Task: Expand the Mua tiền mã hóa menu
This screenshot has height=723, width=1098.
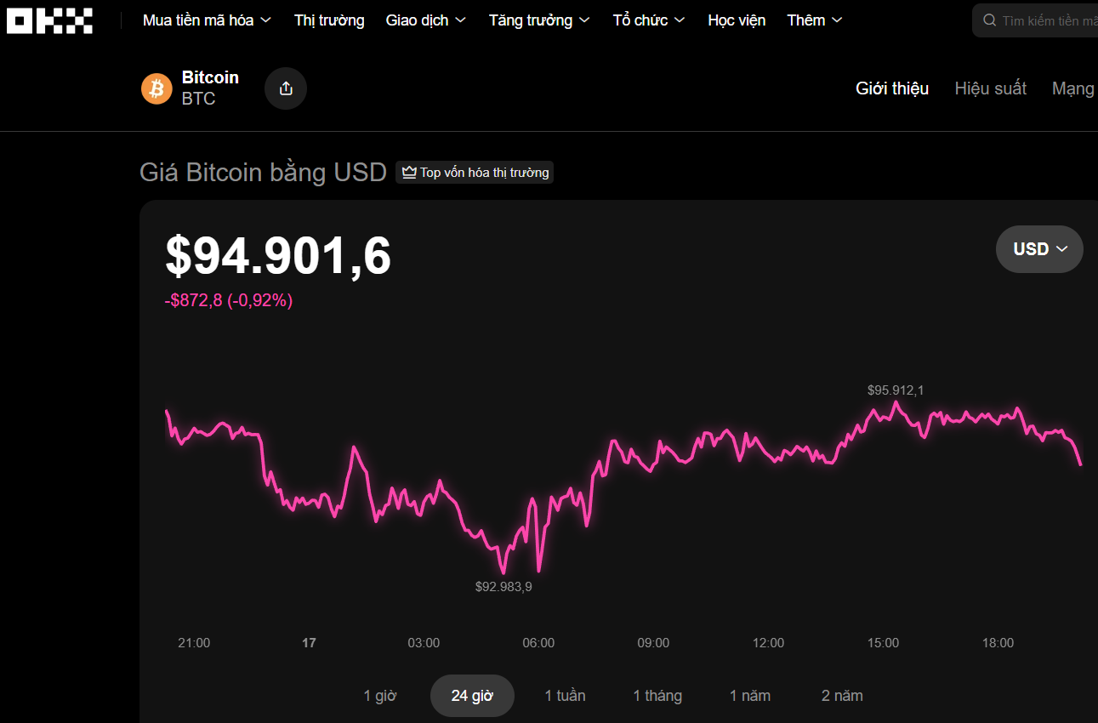Action: coord(207,20)
